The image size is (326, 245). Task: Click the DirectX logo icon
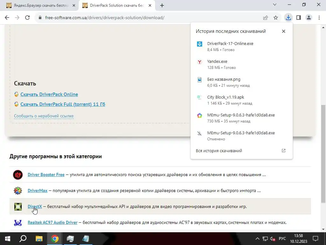(x=18, y=206)
